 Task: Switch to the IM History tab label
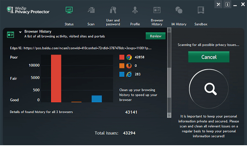[x=179, y=24]
